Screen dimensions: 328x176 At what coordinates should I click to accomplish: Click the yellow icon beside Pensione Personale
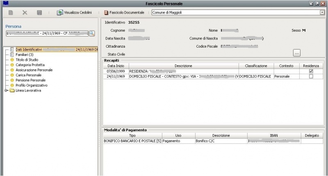tap(12, 80)
